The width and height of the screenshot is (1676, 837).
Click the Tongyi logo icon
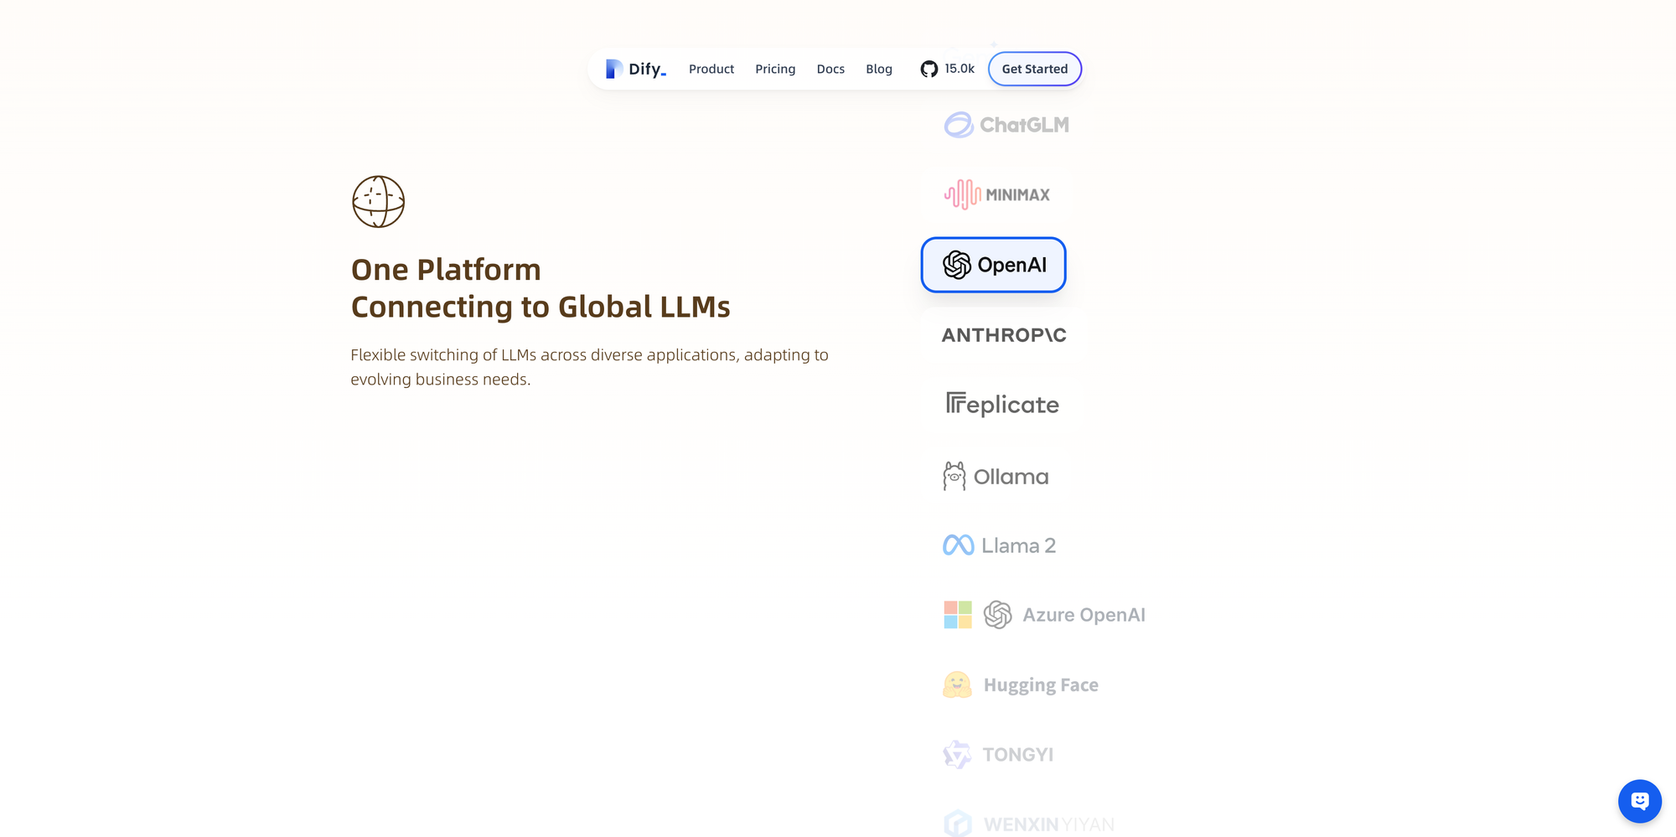[957, 755]
